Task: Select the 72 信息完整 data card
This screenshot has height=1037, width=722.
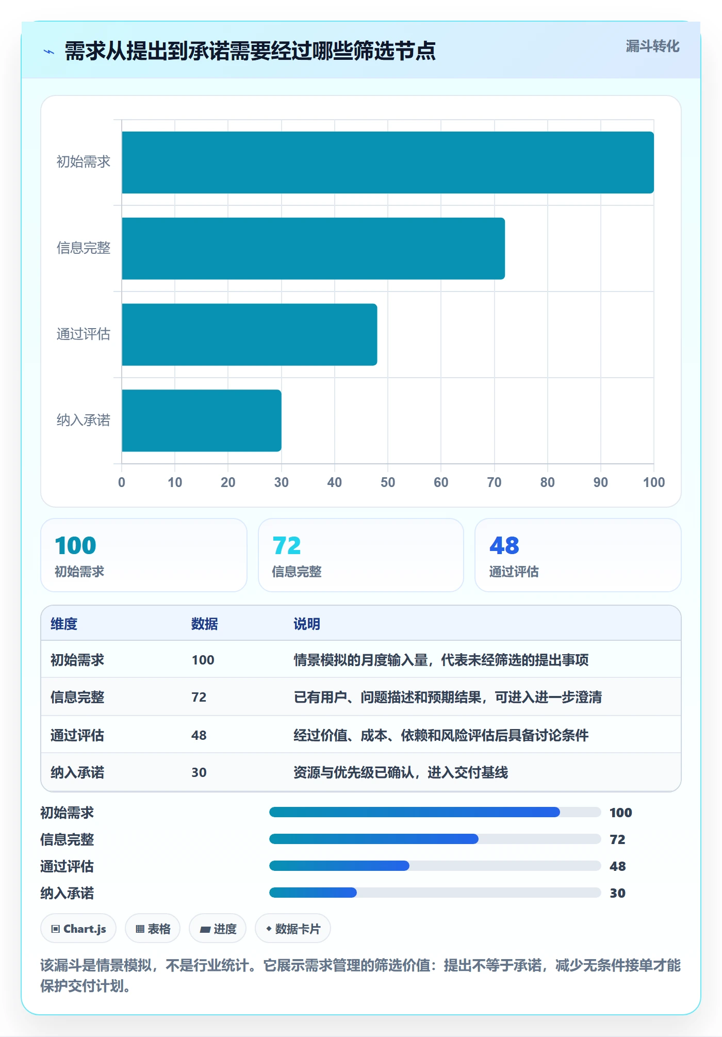Action: point(361,555)
